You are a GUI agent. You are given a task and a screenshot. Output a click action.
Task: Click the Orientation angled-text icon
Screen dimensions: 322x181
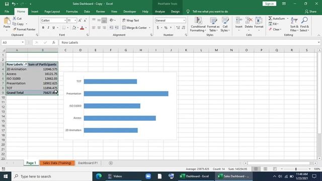(x=112, y=20)
